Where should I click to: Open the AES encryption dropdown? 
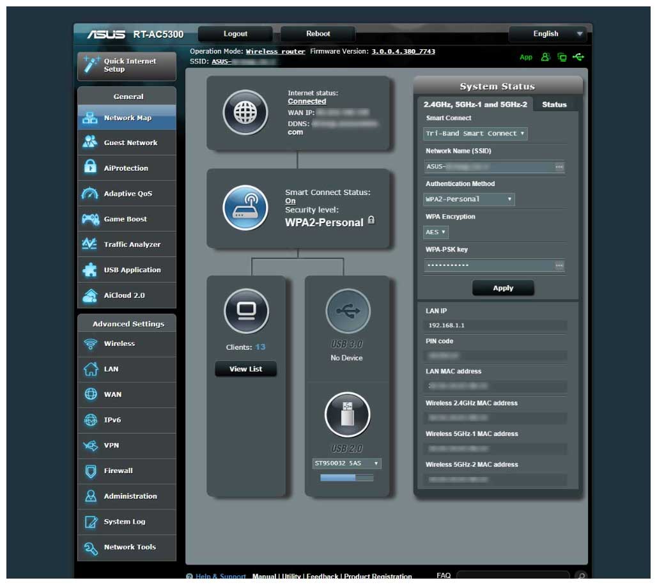click(x=436, y=232)
